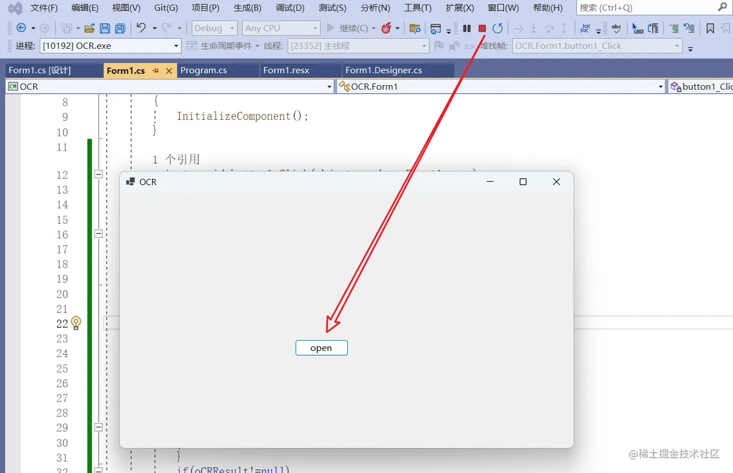Open the Debug configuration dropdown
Screen dimensions: 733x473
[x=215, y=28]
